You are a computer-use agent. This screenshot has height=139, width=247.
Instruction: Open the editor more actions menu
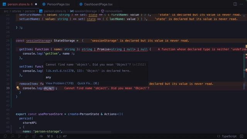coord(241,4)
